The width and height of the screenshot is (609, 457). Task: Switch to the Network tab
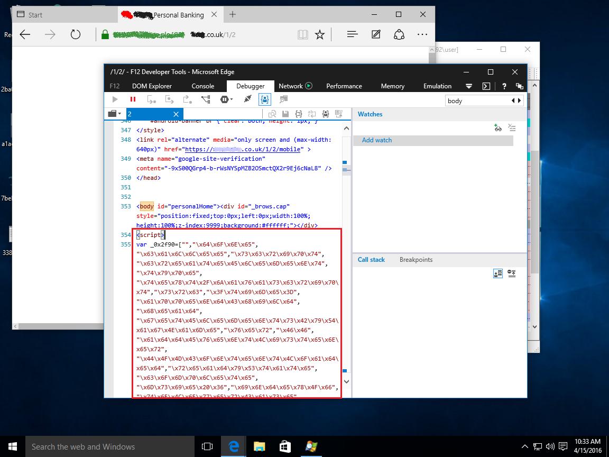click(x=290, y=86)
